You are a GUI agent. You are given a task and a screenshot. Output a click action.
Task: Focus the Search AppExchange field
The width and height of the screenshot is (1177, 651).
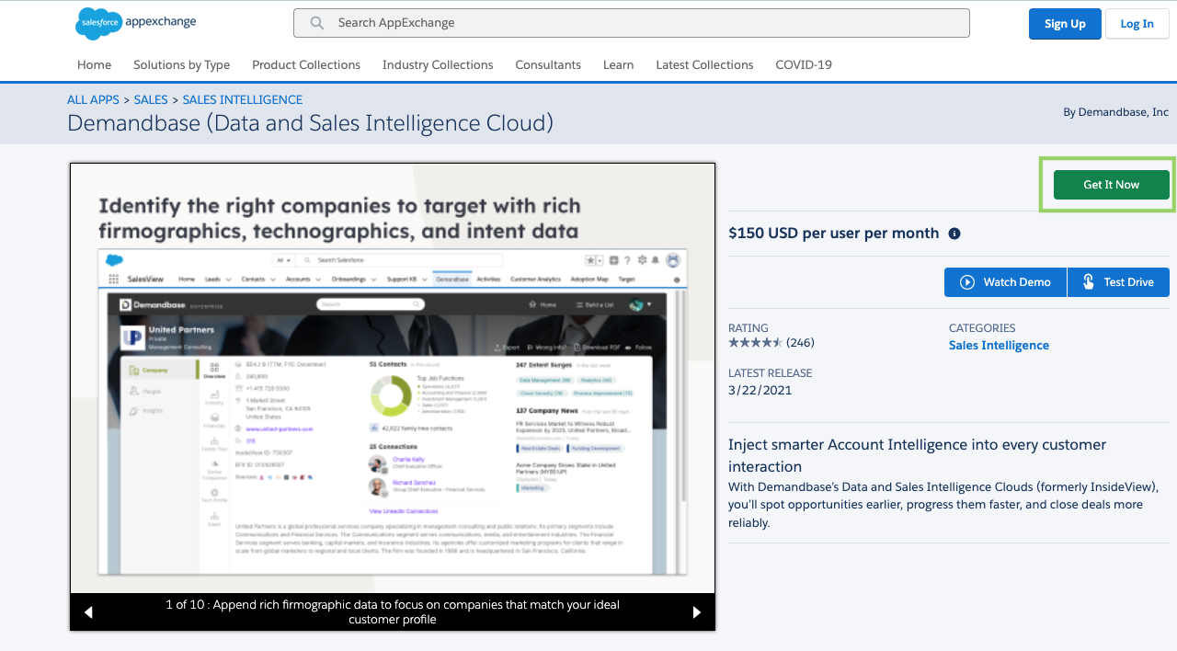pos(632,23)
